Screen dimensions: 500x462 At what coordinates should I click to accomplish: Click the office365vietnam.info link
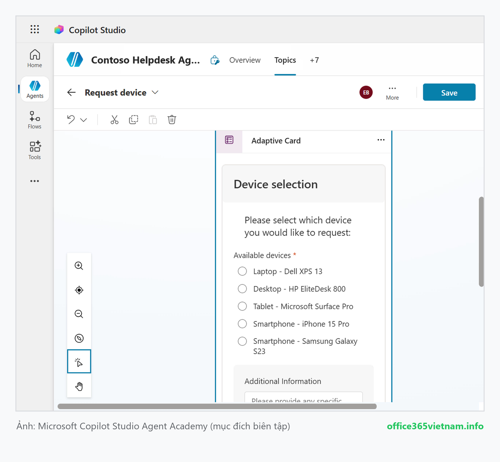coord(435,426)
